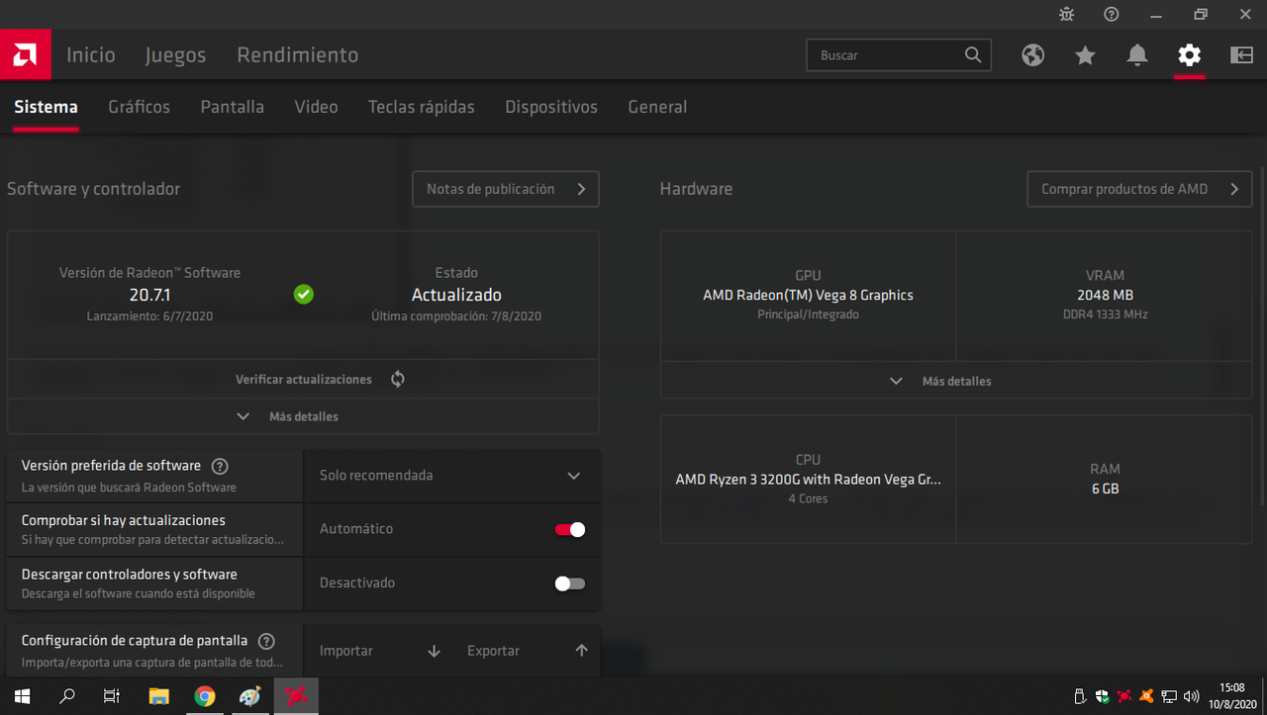Image resolution: width=1267 pixels, height=715 pixels.
Task: Open Notas de publicación
Action: pyautogui.click(x=506, y=189)
